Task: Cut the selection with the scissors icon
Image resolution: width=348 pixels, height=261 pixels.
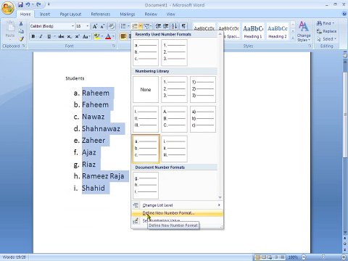Action: tap(21, 24)
